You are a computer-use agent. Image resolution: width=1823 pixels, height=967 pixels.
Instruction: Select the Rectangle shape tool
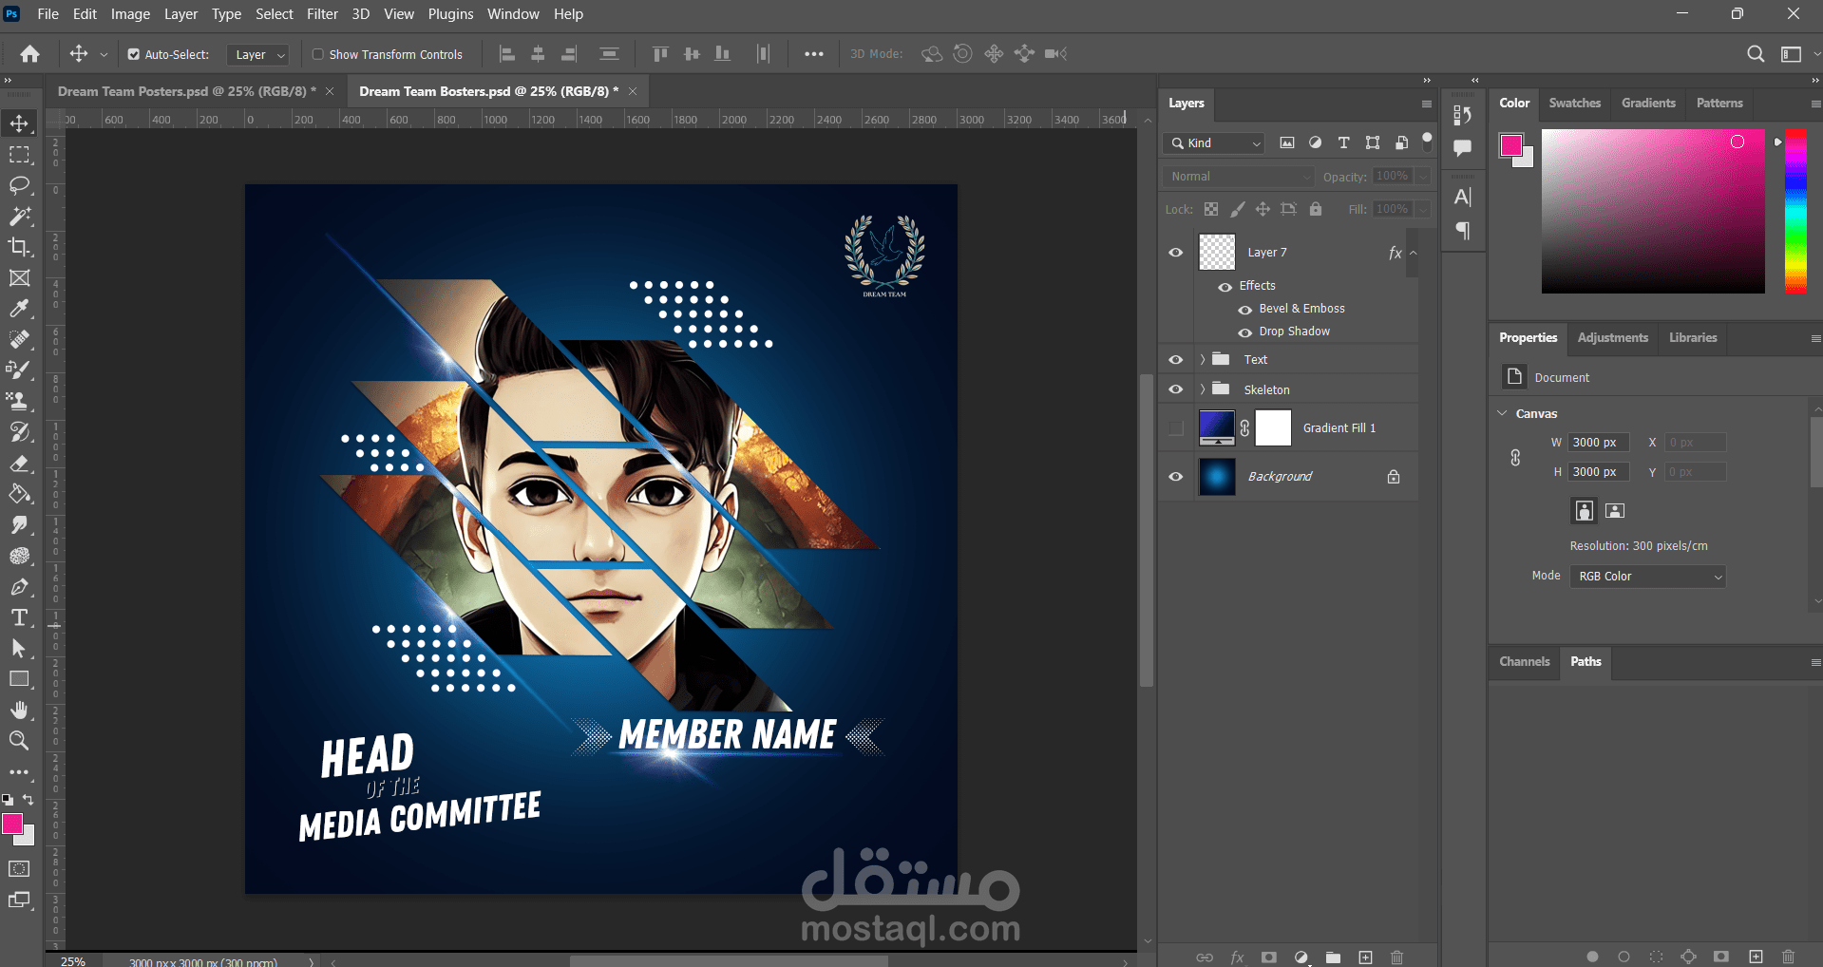[19, 679]
